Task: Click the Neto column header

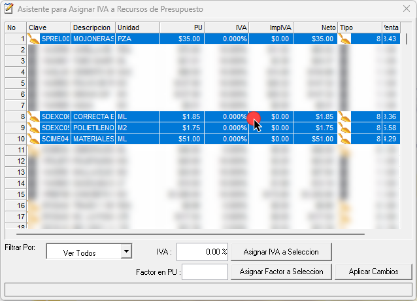Action: [315, 28]
